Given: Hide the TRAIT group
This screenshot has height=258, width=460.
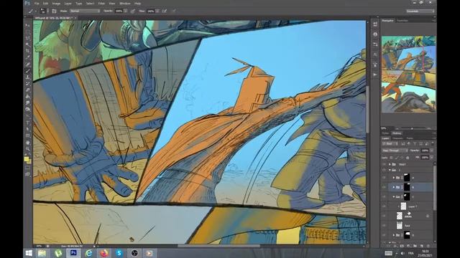Looking at the screenshot, I should tap(384, 164).
